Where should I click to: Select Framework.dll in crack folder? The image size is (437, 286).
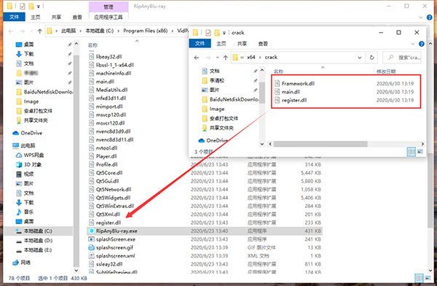click(298, 83)
